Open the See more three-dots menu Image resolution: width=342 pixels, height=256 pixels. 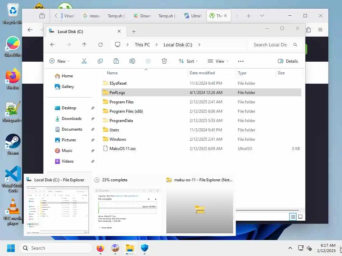[240, 61]
